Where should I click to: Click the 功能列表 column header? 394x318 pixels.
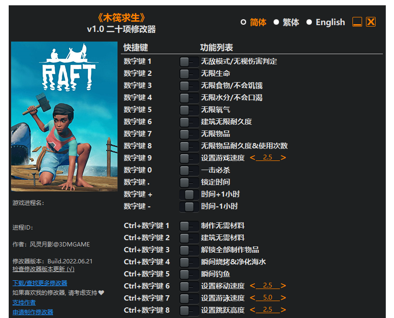click(x=217, y=47)
